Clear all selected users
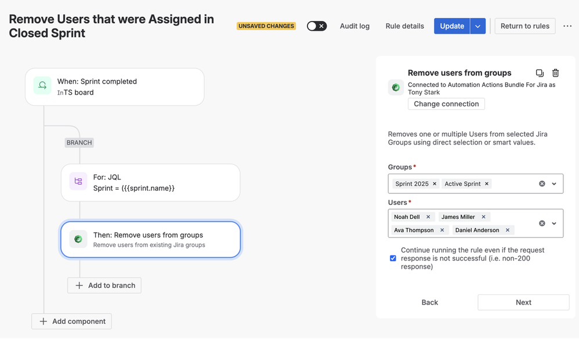 [542, 223]
